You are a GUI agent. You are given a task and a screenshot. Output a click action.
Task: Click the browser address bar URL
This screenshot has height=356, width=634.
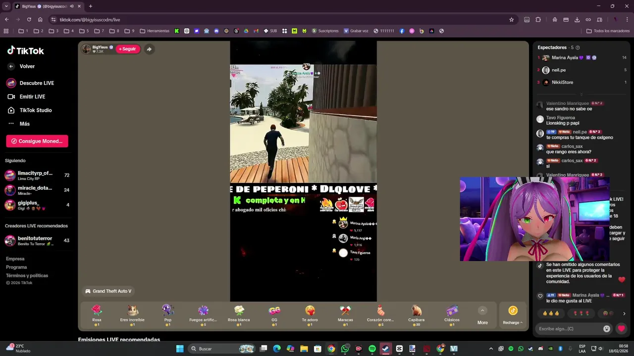coord(90,20)
